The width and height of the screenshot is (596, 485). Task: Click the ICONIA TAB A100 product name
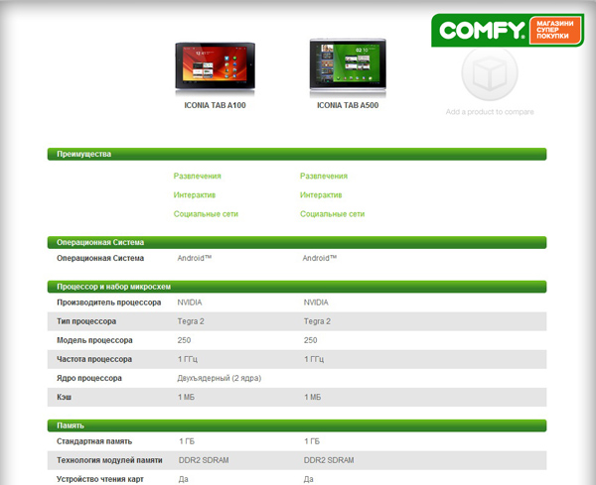tap(215, 105)
